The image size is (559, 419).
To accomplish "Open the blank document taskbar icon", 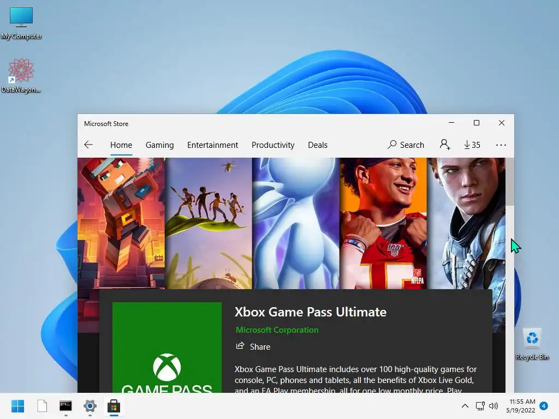I will (x=42, y=406).
